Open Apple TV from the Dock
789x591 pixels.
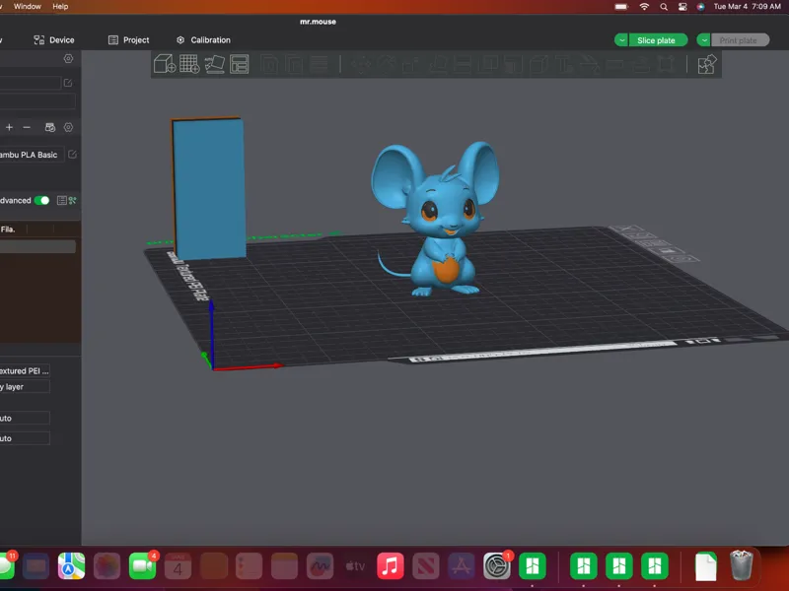coord(355,565)
